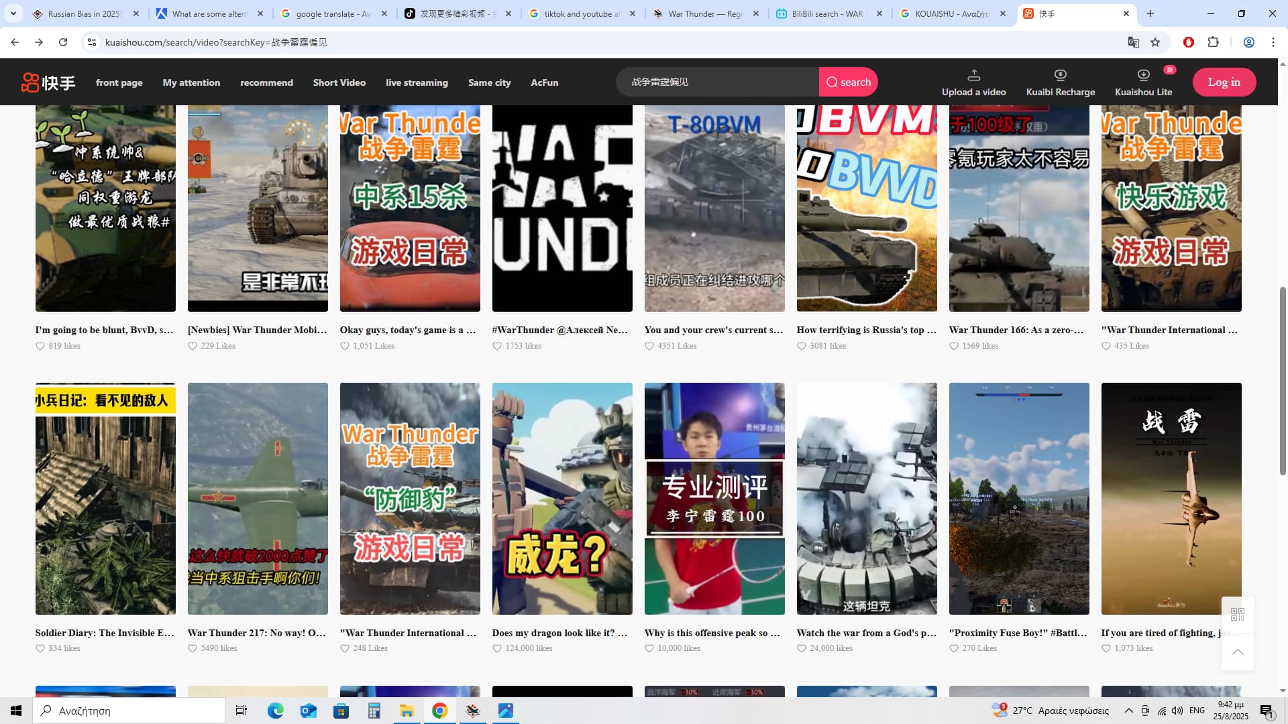Go forward in browser history
1288x724 pixels.
pos(39,42)
